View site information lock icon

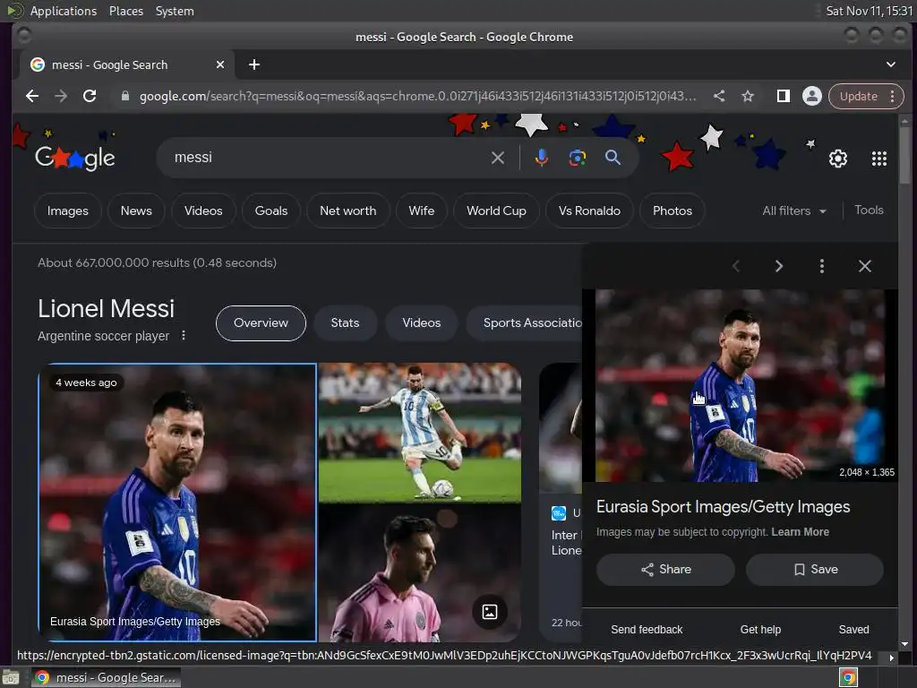[x=124, y=96]
